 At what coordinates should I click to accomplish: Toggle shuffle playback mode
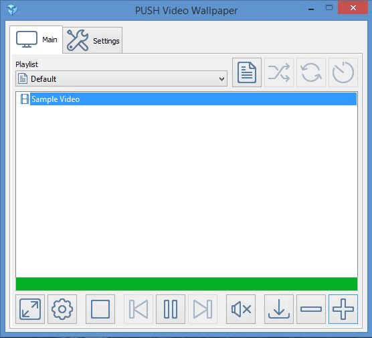click(x=279, y=72)
